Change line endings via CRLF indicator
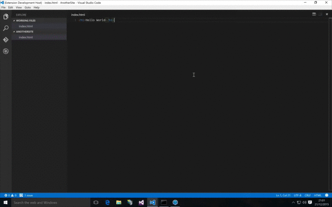The image size is (332, 207). [308, 195]
